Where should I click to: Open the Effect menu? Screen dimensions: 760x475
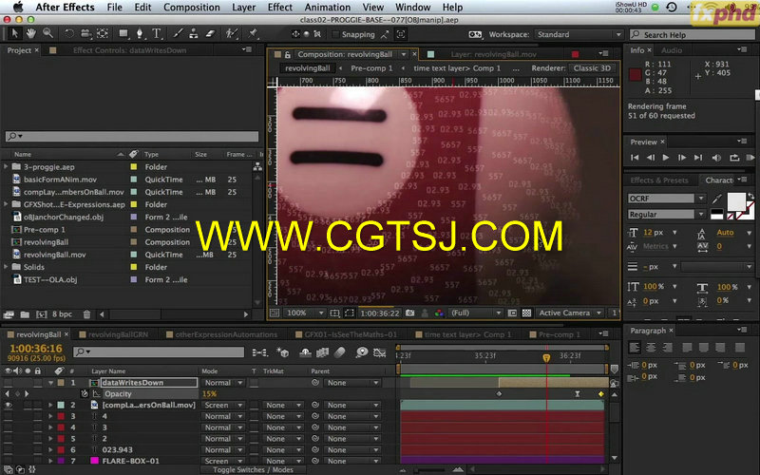pos(279,8)
